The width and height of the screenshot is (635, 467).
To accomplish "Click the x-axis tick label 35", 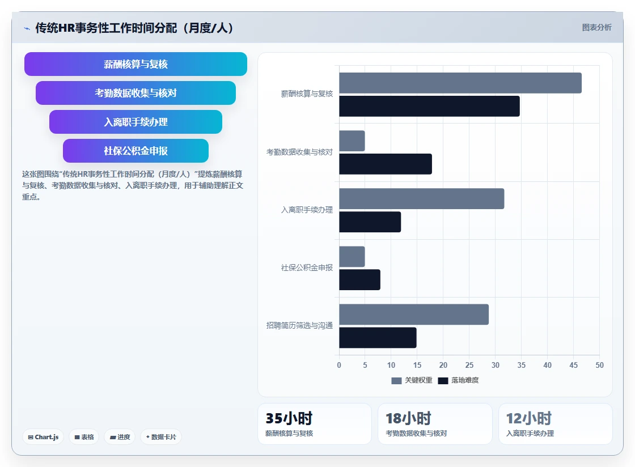I will (521, 366).
